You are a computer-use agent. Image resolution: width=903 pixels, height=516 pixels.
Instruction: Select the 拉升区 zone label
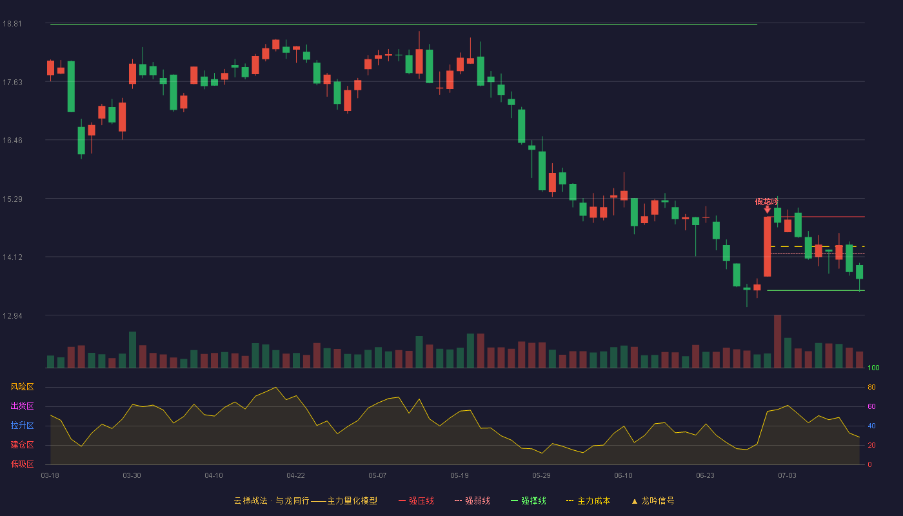22,426
